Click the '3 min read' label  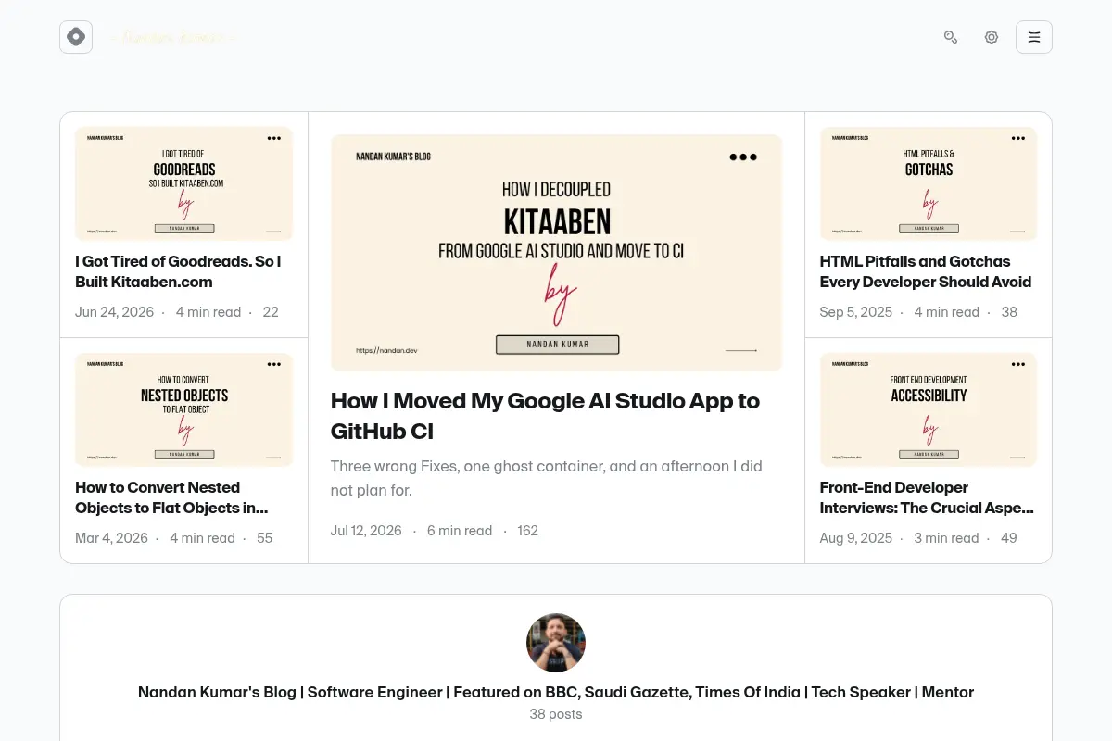947,538
